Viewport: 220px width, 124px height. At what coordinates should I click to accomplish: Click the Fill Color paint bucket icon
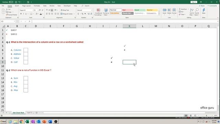[37, 14]
